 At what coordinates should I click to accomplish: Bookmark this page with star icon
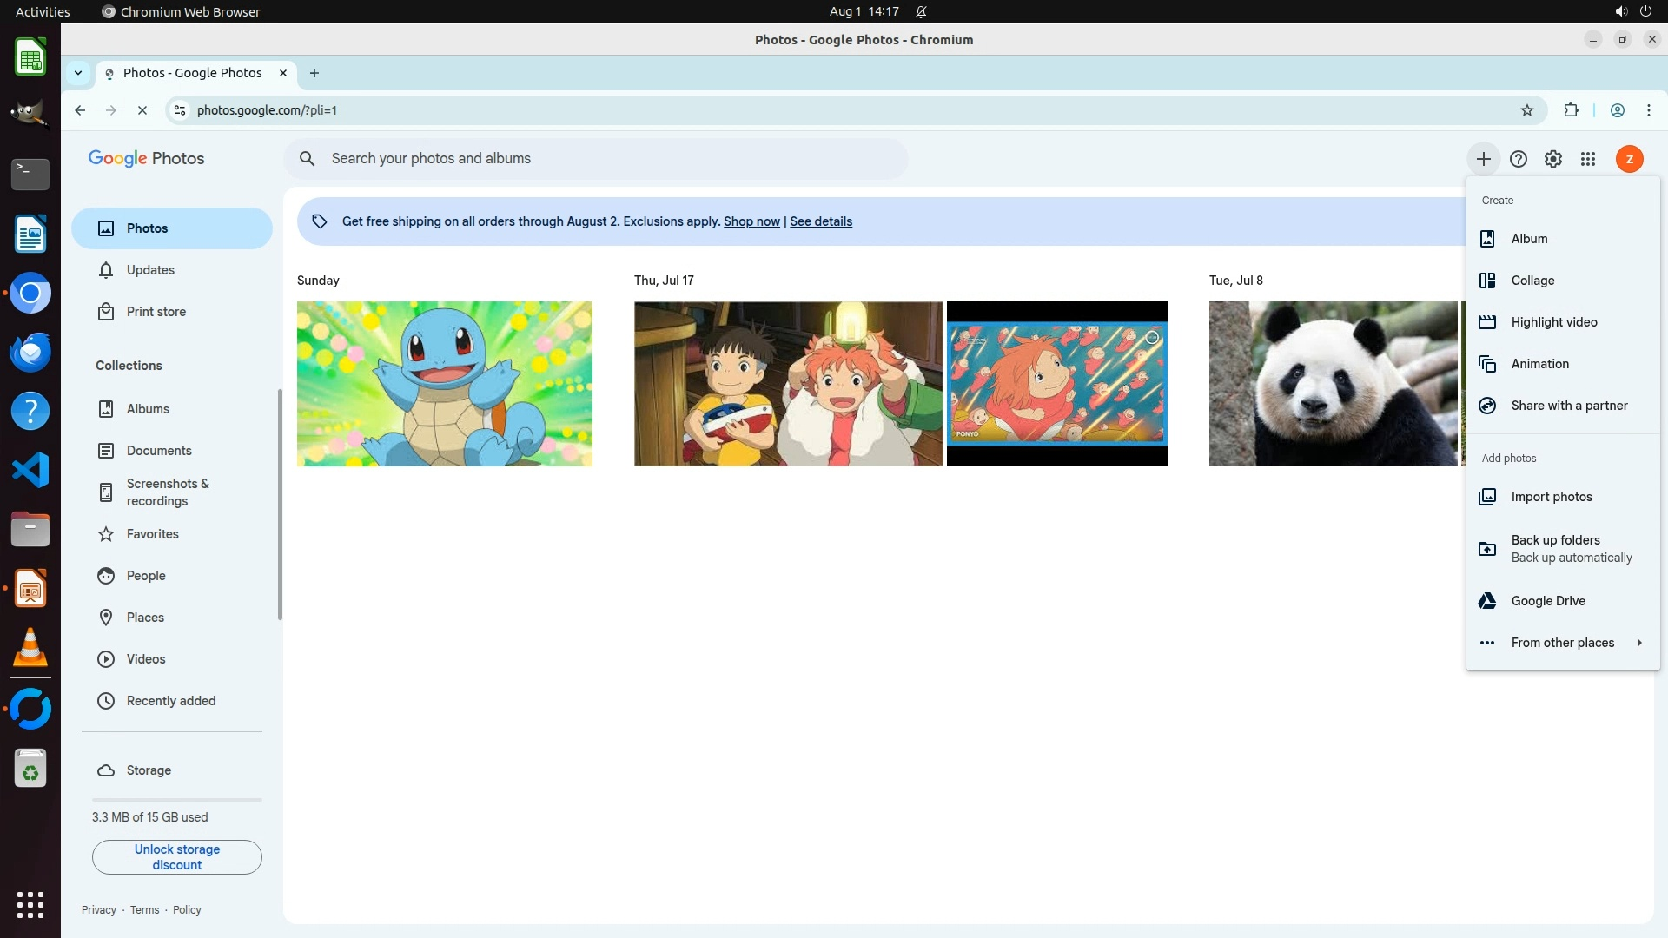[x=1526, y=110]
